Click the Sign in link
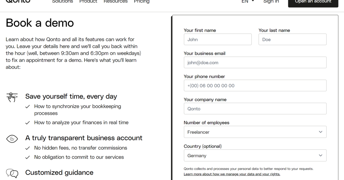The height and width of the screenshot is (180, 344). coord(271,1)
